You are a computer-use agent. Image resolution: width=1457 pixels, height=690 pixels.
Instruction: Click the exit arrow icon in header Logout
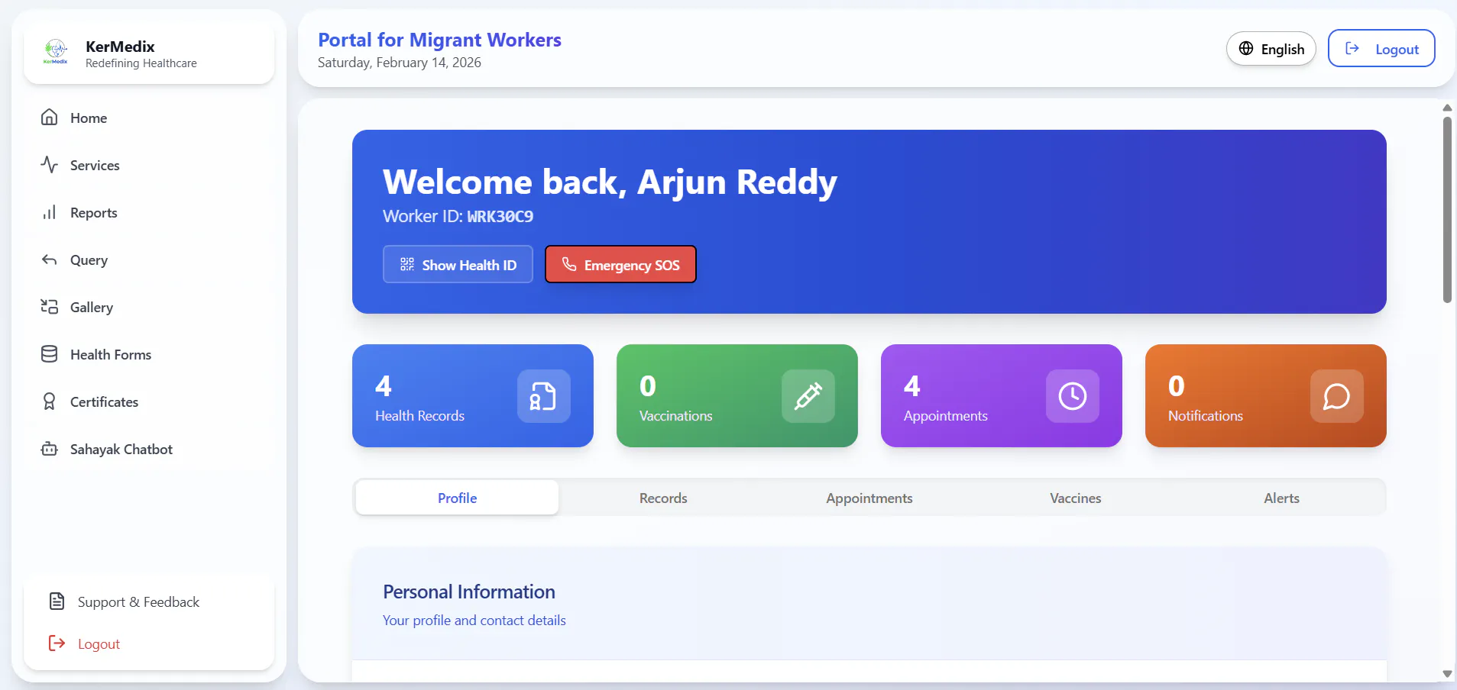click(1352, 48)
